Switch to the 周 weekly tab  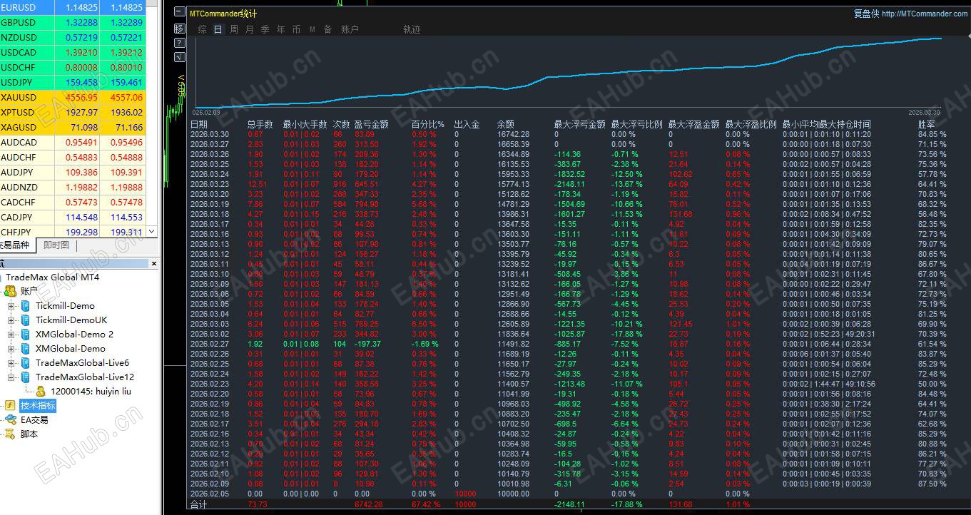(x=234, y=29)
